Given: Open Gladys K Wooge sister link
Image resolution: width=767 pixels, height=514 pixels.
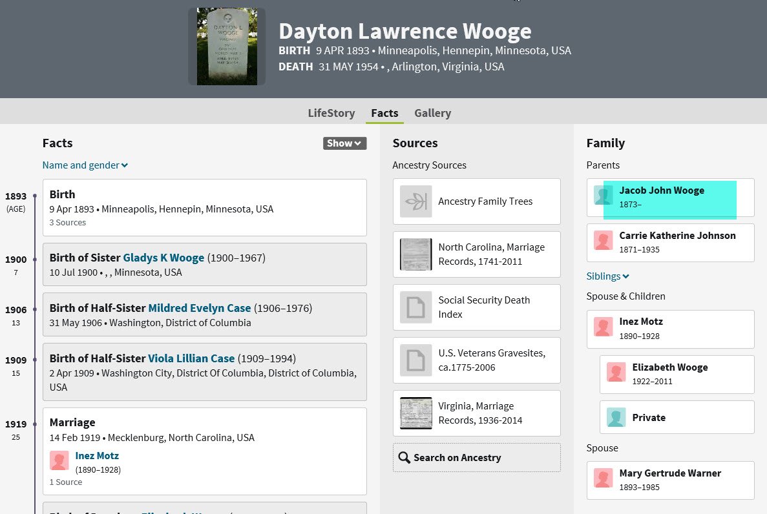Looking at the screenshot, I should point(163,258).
